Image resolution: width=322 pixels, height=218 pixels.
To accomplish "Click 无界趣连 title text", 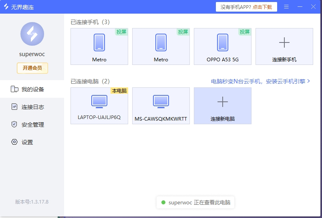I will click(x=22, y=7).
